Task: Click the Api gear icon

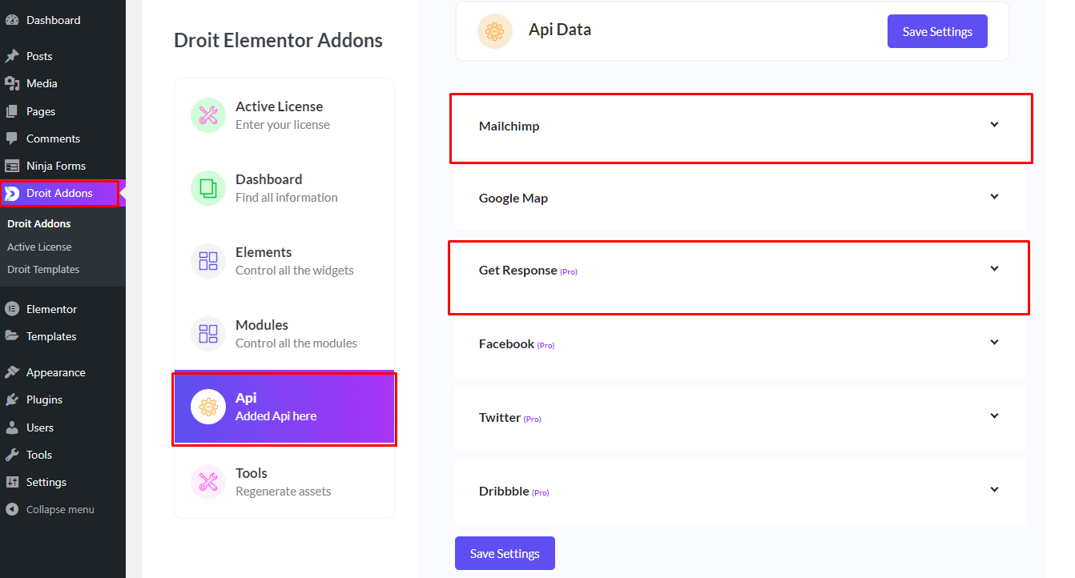Action: click(208, 407)
